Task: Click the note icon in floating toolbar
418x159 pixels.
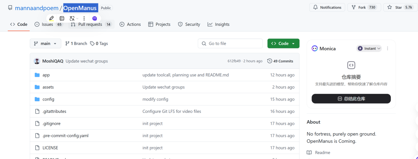Action: click(x=62, y=18)
